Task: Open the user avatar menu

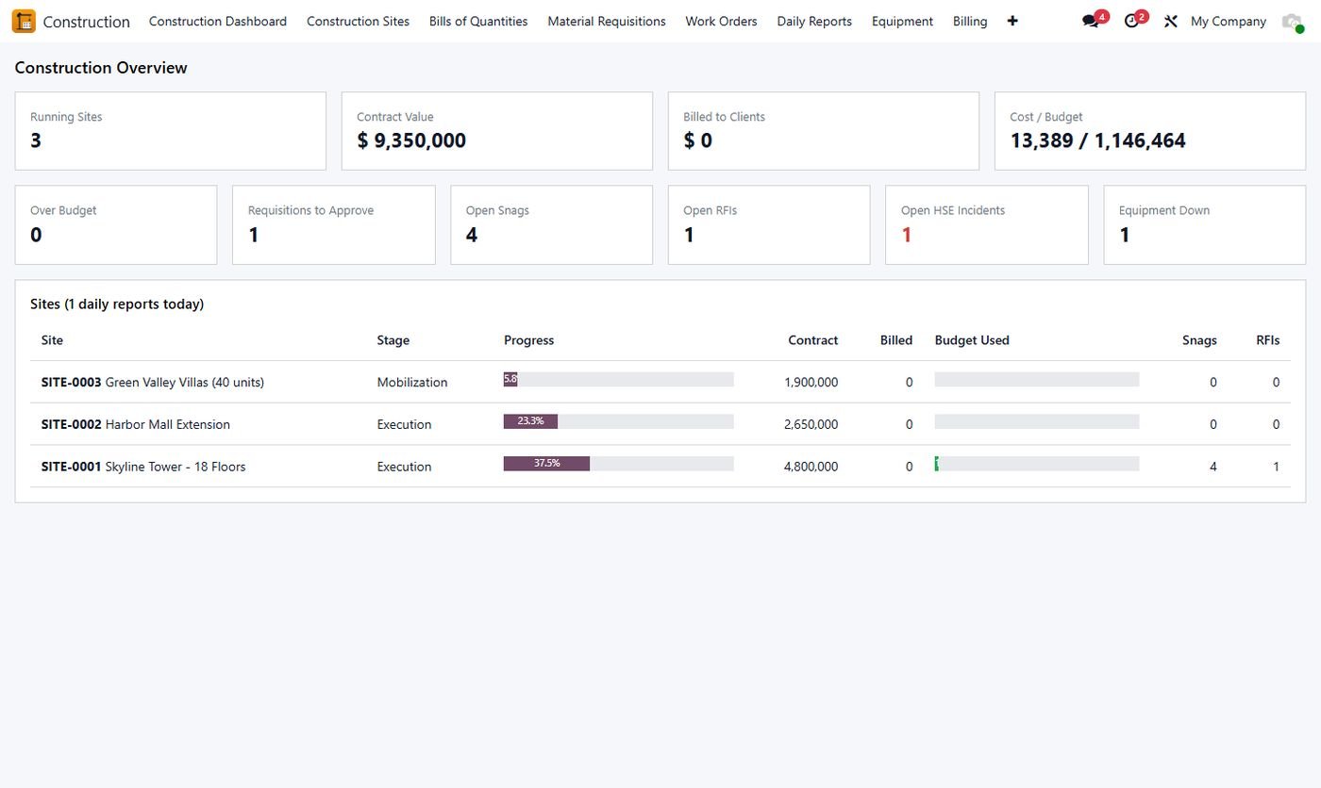Action: coord(1292,22)
